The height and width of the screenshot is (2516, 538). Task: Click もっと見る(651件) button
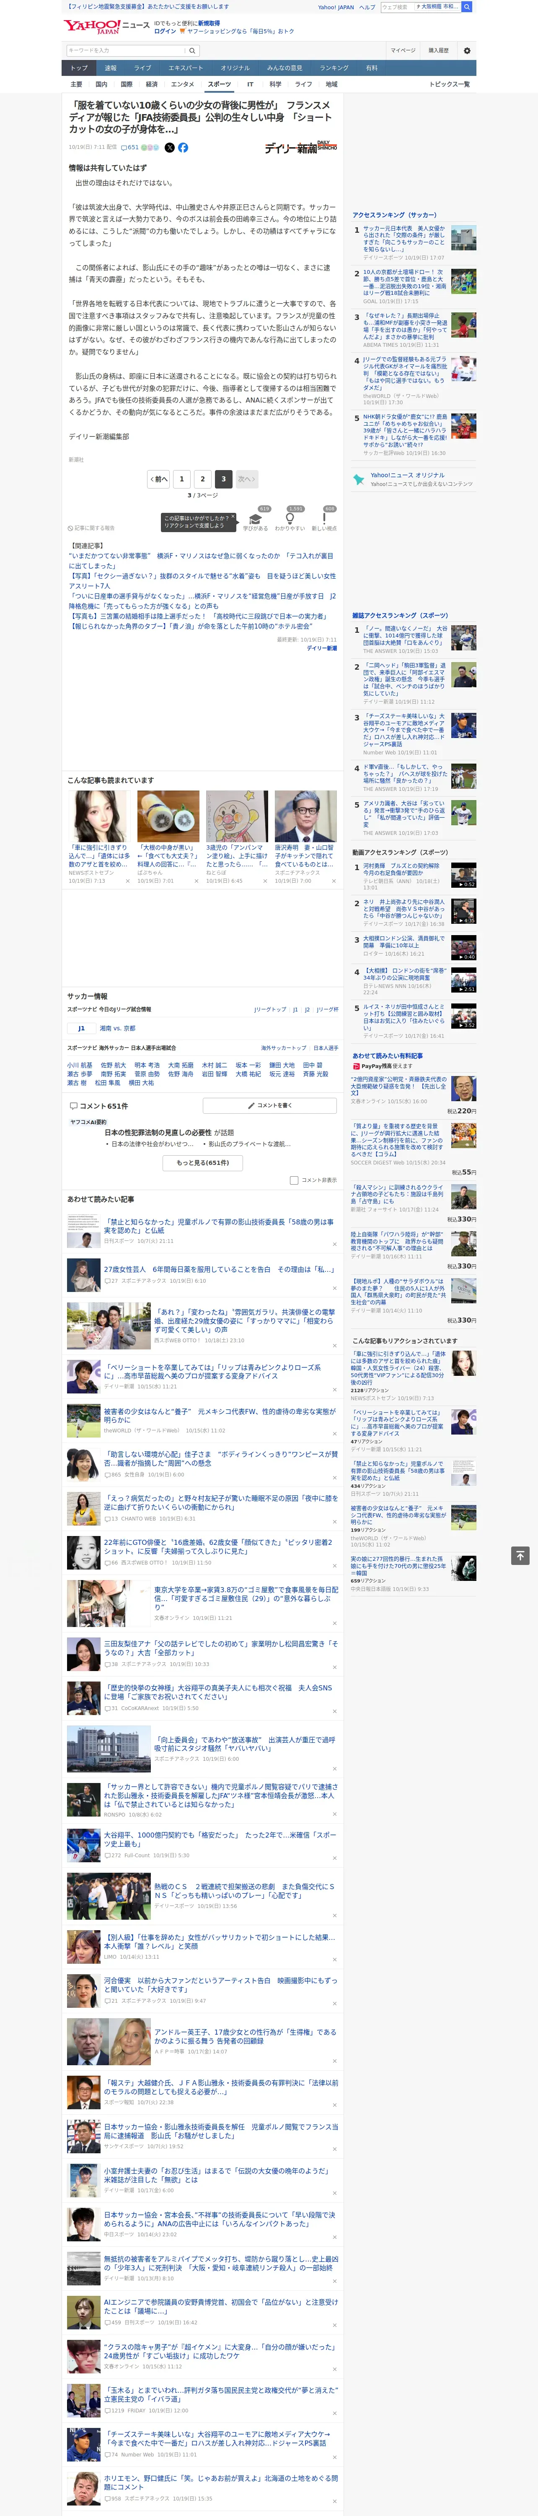[203, 1162]
